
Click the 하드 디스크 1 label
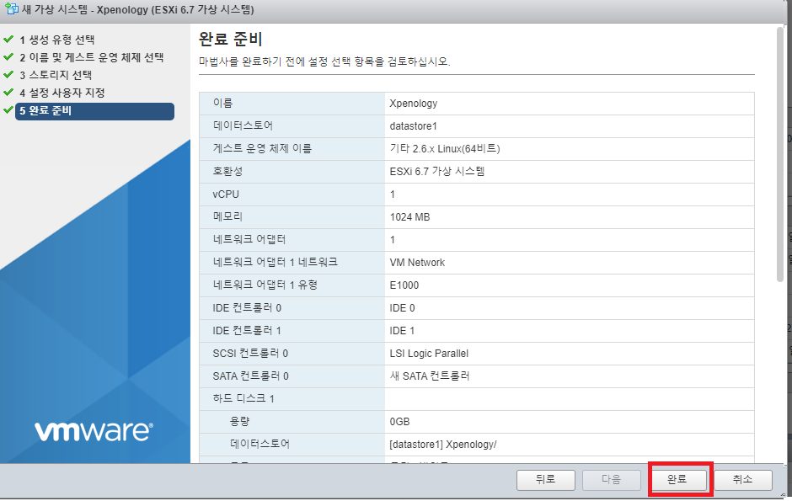coord(243,398)
